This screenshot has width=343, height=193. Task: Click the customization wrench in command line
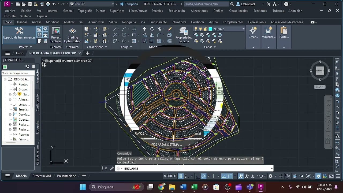click(x=112, y=169)
